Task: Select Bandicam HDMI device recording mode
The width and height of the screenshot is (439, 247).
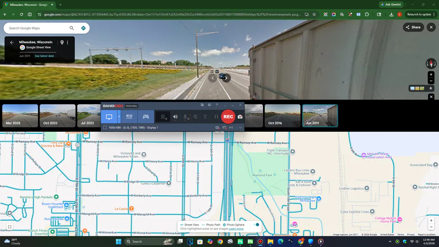Action: click(129, 117)
